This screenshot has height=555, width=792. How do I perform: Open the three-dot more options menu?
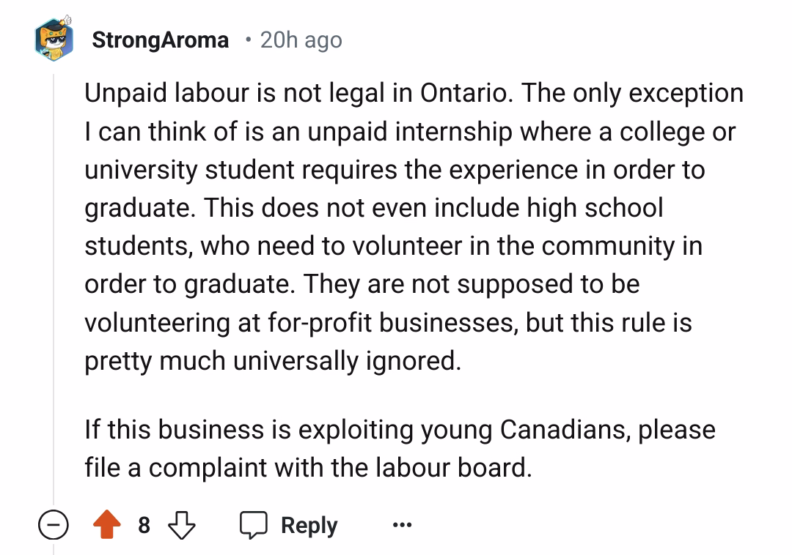pos(401,526)
